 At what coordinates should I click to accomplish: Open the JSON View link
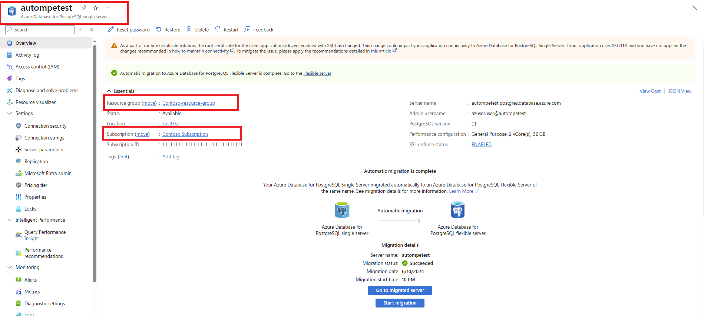[x=680, y=91]
